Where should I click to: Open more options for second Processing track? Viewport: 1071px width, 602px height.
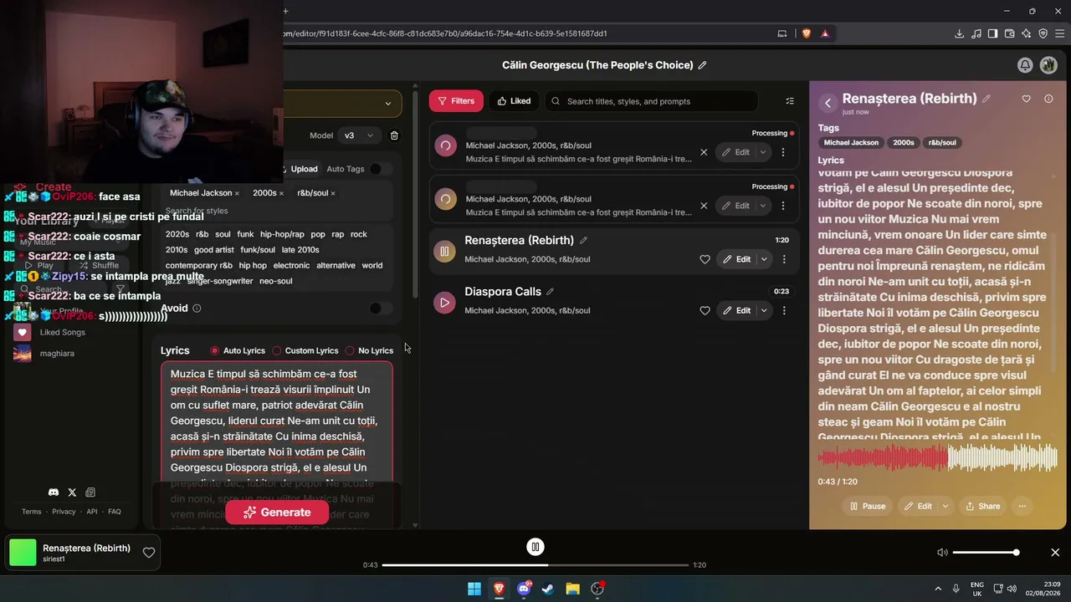(783, 206)
